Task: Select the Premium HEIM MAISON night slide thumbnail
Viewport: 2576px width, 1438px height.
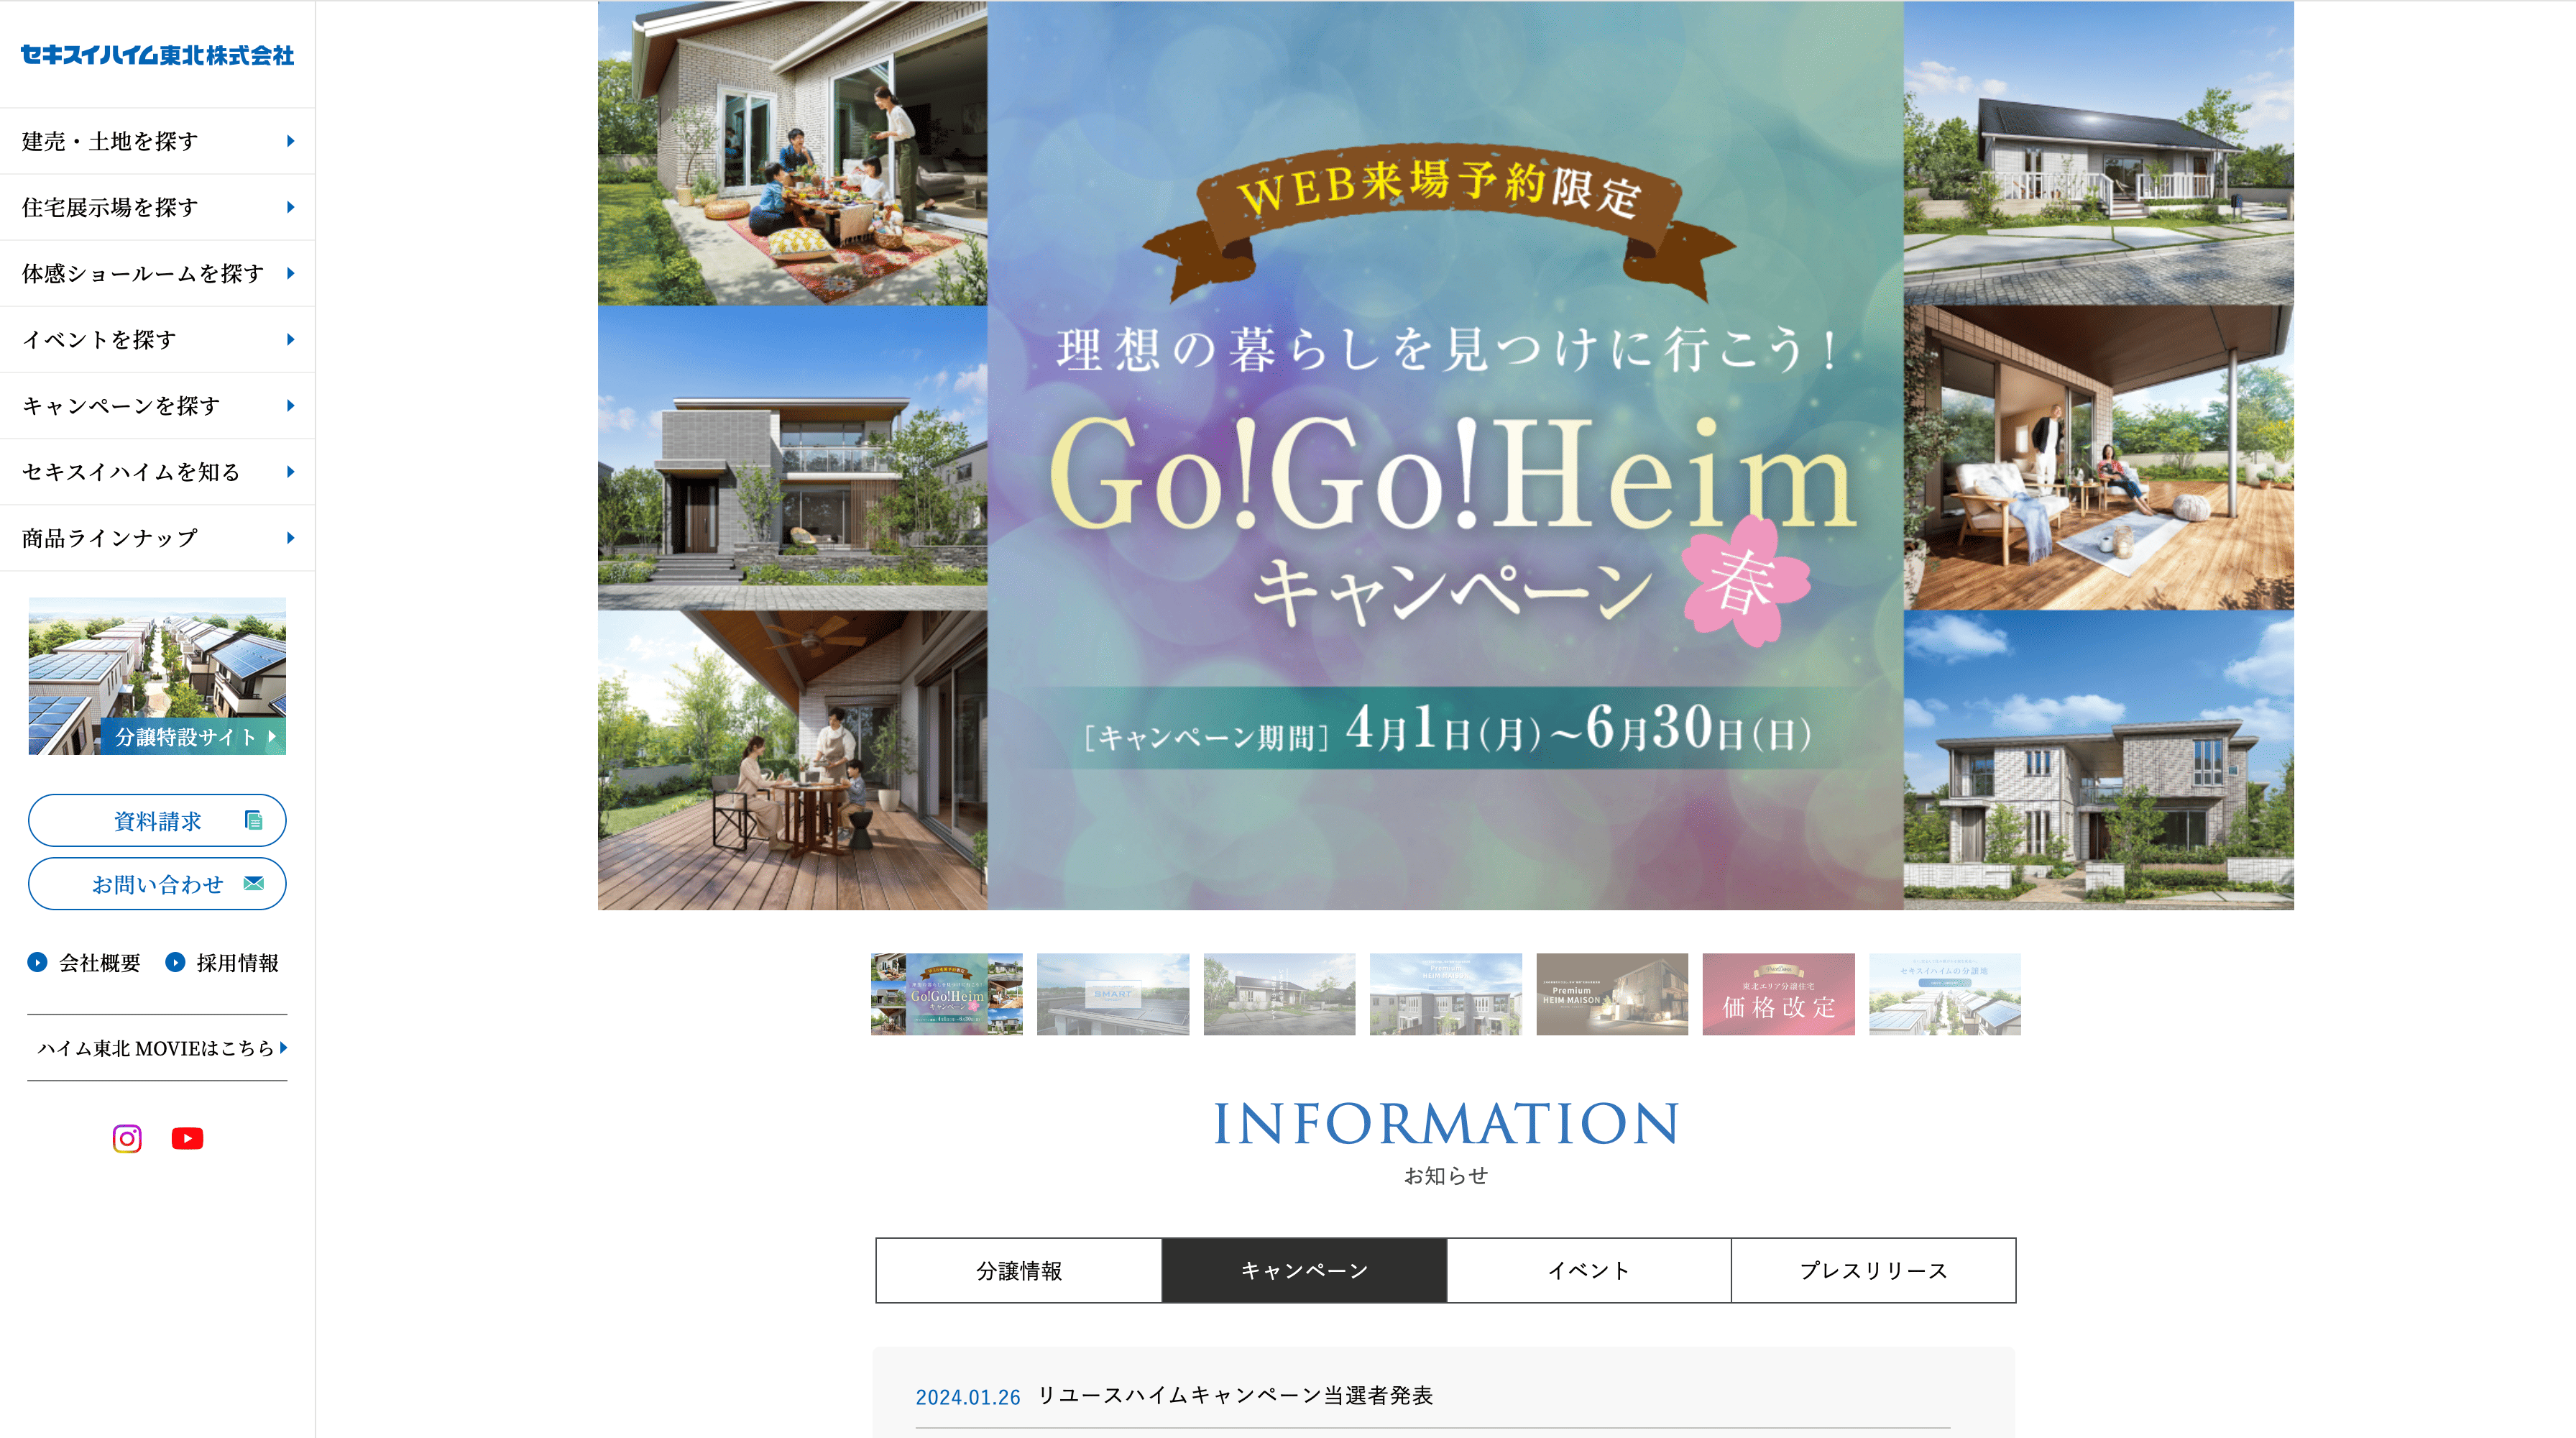Action: pyautogui.click(x=1612, y=994)
